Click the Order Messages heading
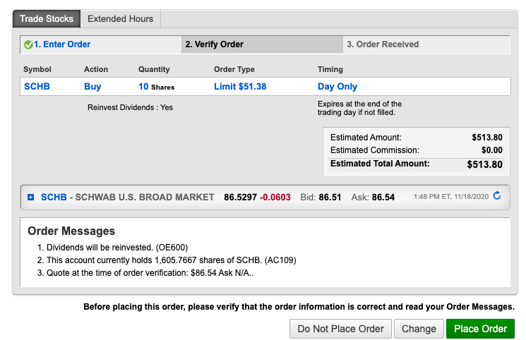This screenshot has width=526, height=340. 71,231
